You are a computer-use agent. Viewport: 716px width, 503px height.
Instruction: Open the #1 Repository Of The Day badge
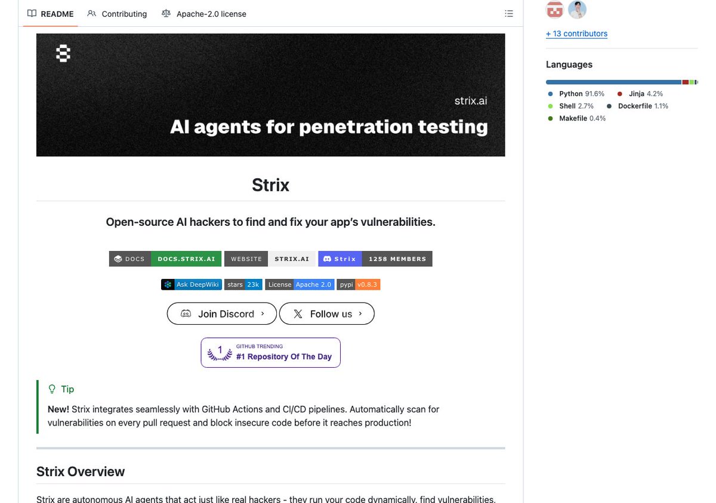tap(271, 353)
